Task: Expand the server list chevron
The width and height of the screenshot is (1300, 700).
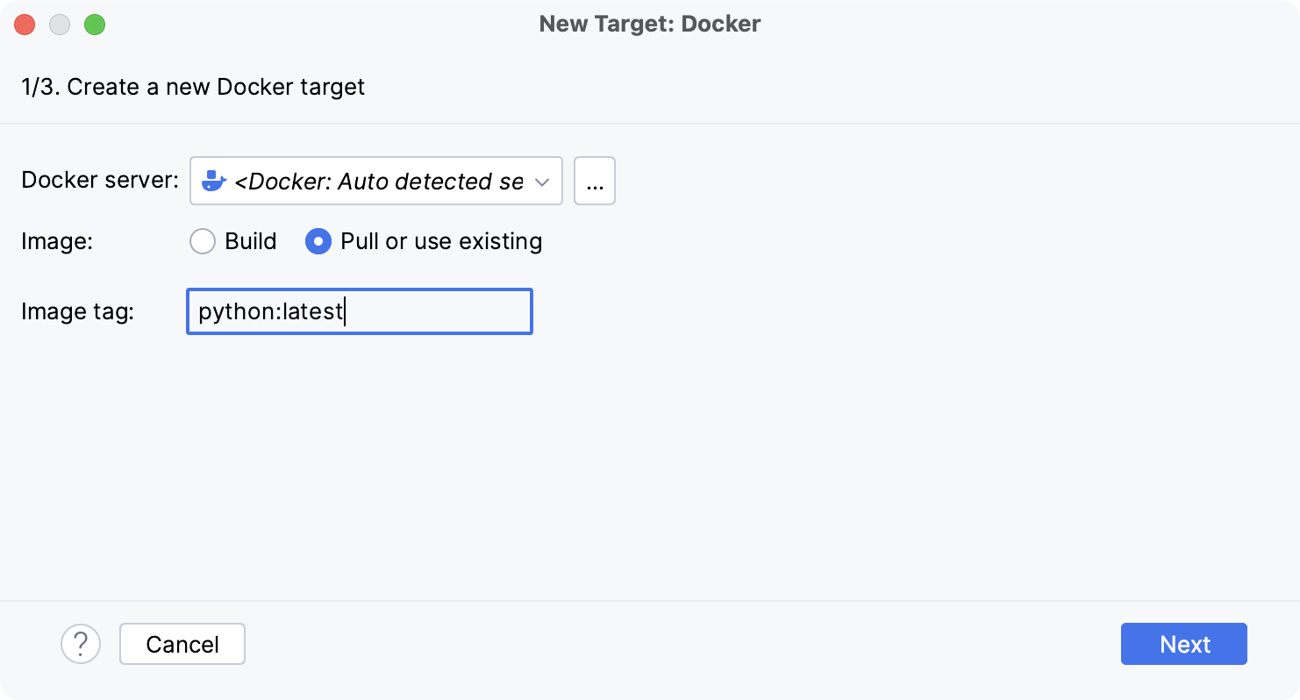Action: click(543, 181)
